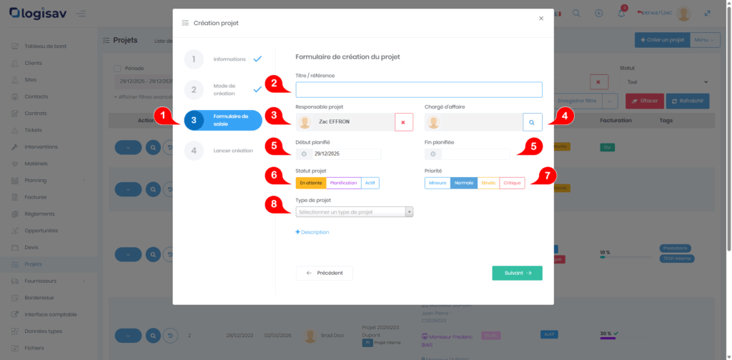Click the Titre / référence input field

pyautogui.click(x=419, y=89)
